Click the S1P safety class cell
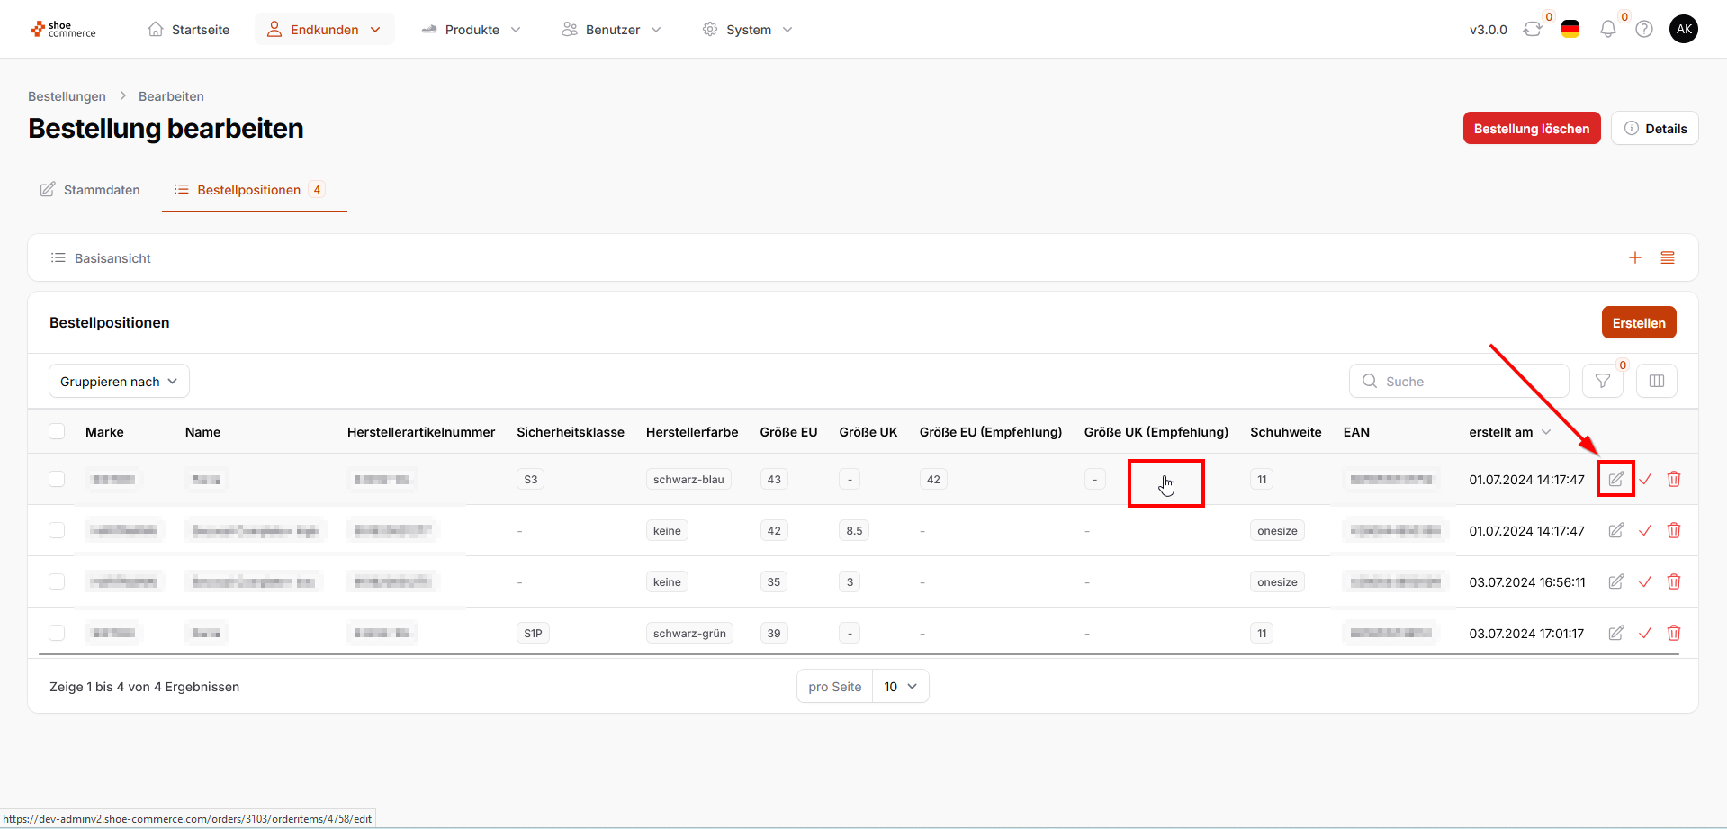Viewport: 1727px width, 829px height. click(533, 634)
